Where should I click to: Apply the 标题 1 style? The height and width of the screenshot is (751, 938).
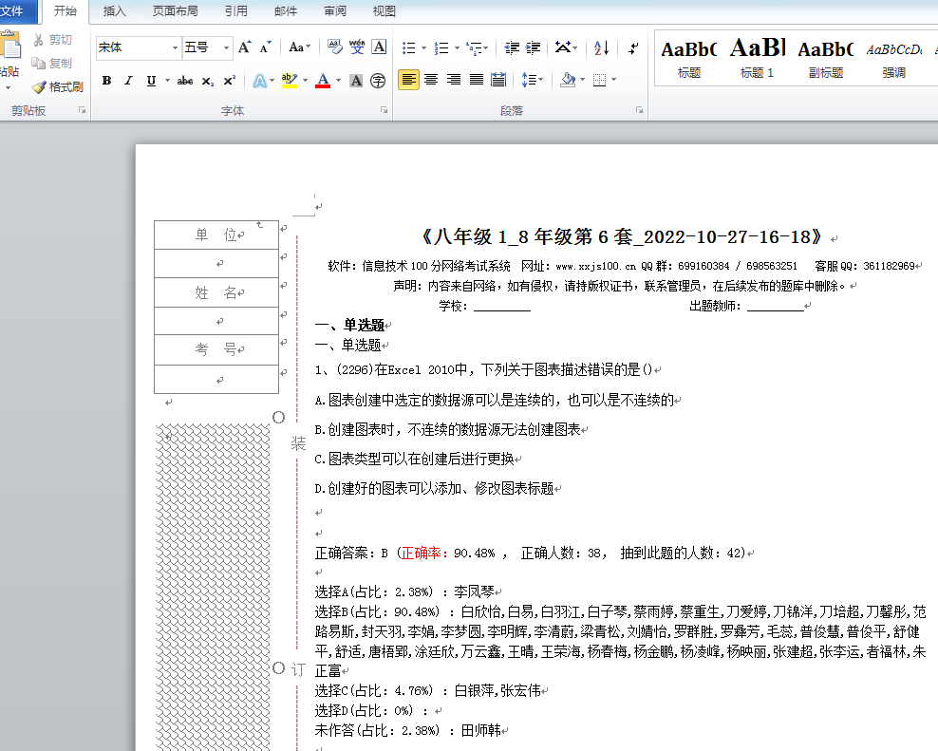pos(758,59)
